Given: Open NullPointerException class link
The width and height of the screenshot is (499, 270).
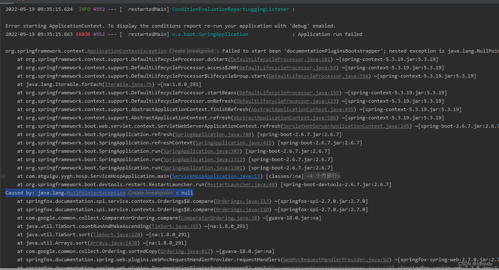Looking at the screenshot, I should (x=96, y=193).
